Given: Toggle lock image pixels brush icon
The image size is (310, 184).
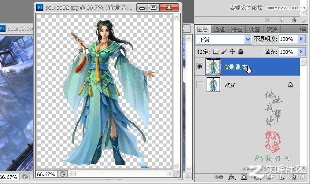Looking at the screenshot, I should pos(224,52).
